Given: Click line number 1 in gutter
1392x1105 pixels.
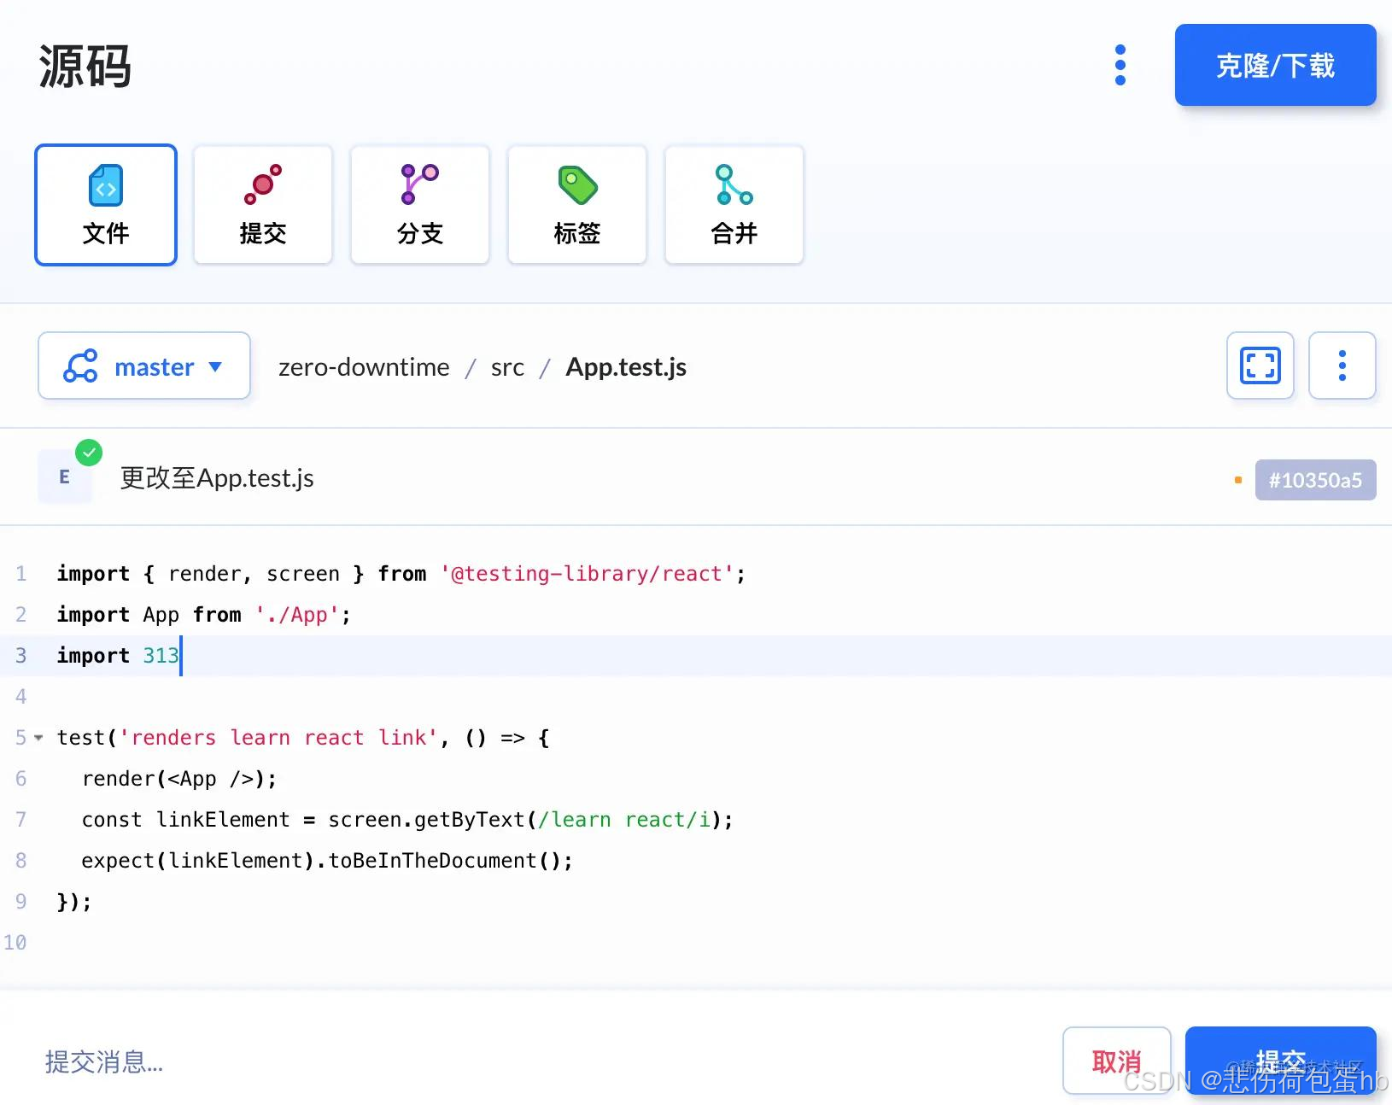Looking at the screenshot, I should click(21, 574).
